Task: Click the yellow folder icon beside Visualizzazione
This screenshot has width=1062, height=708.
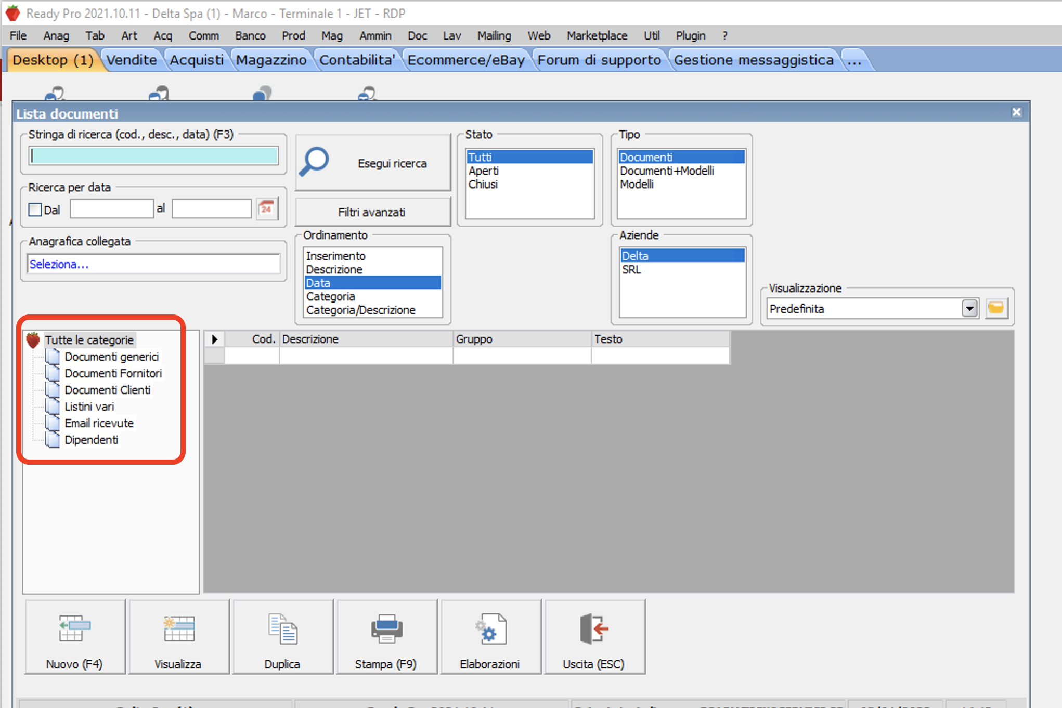Action: coord(996,308)
